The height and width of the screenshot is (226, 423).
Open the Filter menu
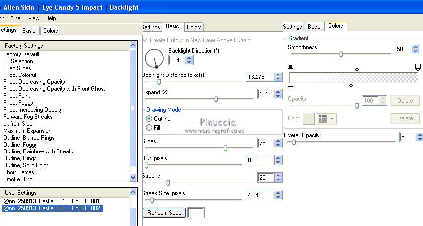pyautogui.click(x=16, y=18)
